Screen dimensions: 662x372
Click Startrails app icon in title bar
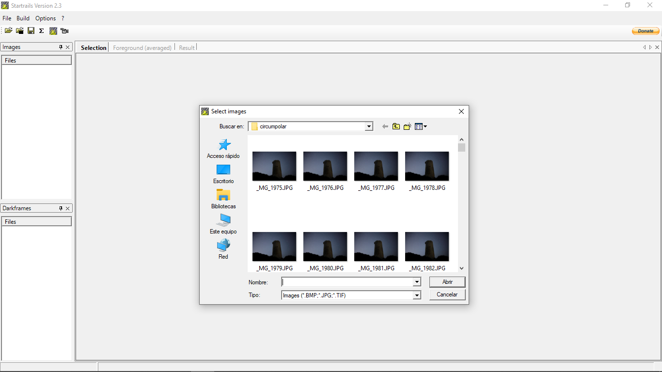coord(5,5)
